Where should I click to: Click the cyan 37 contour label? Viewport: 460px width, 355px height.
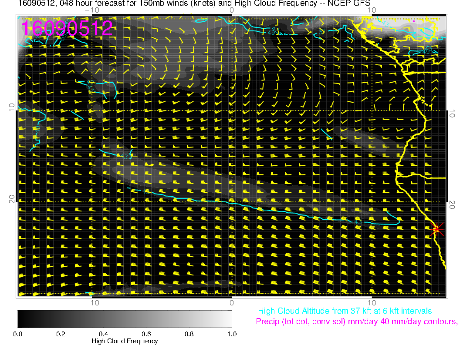pyautogui.click(x=322, y=31)
